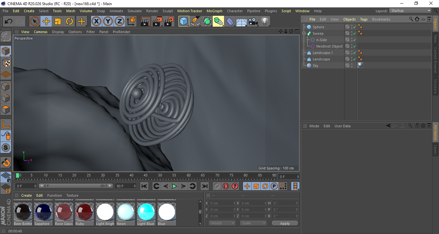Open Attributes User Data menu
The image size is (439, 234).
click(x=342, y=126)
